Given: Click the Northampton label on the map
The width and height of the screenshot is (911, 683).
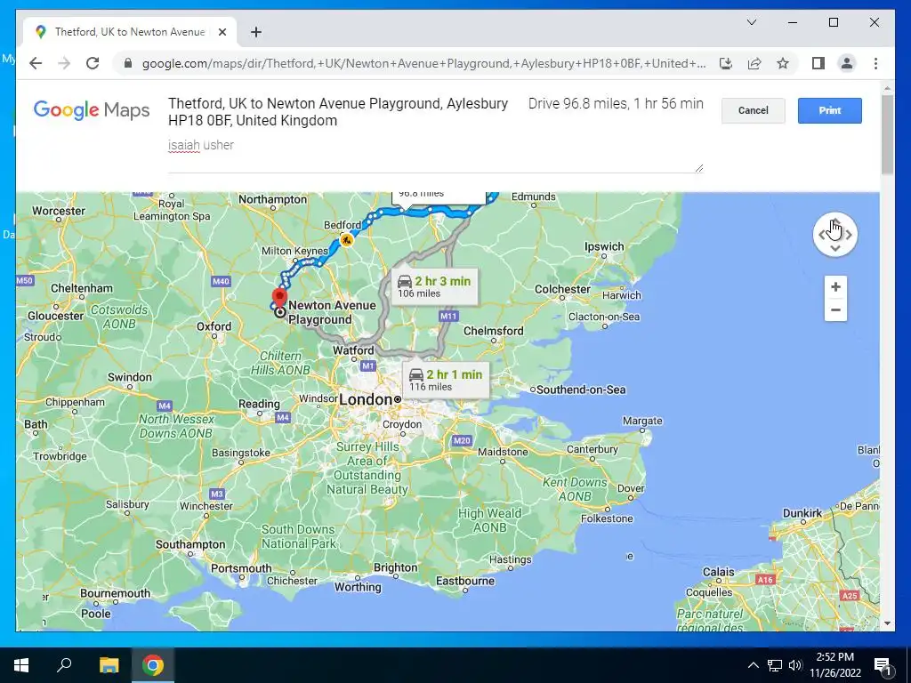Looking at the screenshot, I should click(272, 199).
